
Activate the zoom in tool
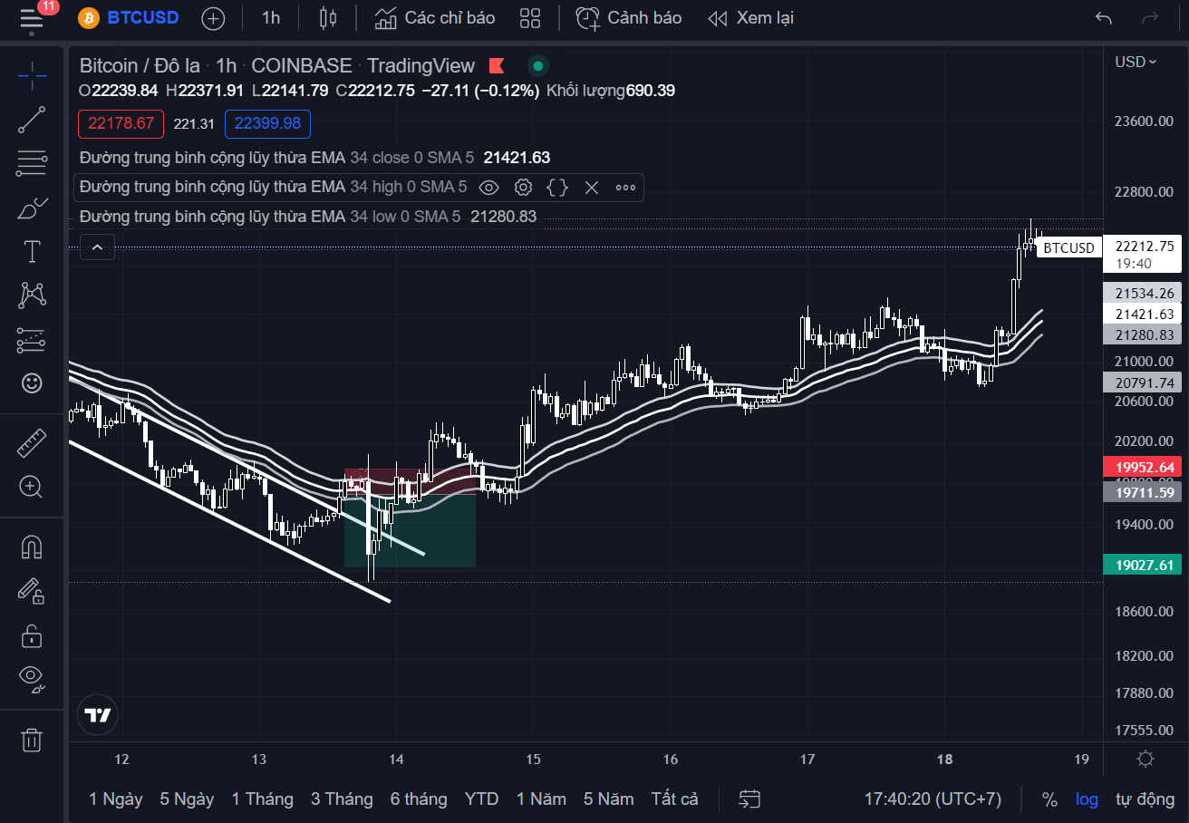(32, 487)
